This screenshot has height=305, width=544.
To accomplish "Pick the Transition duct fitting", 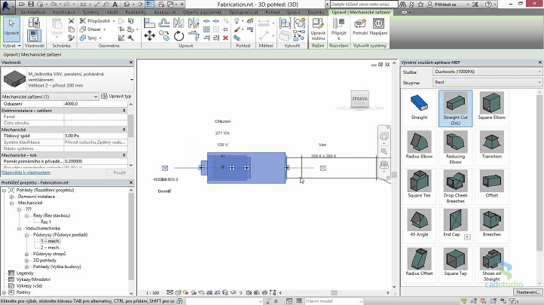I will tap(491, 143).
